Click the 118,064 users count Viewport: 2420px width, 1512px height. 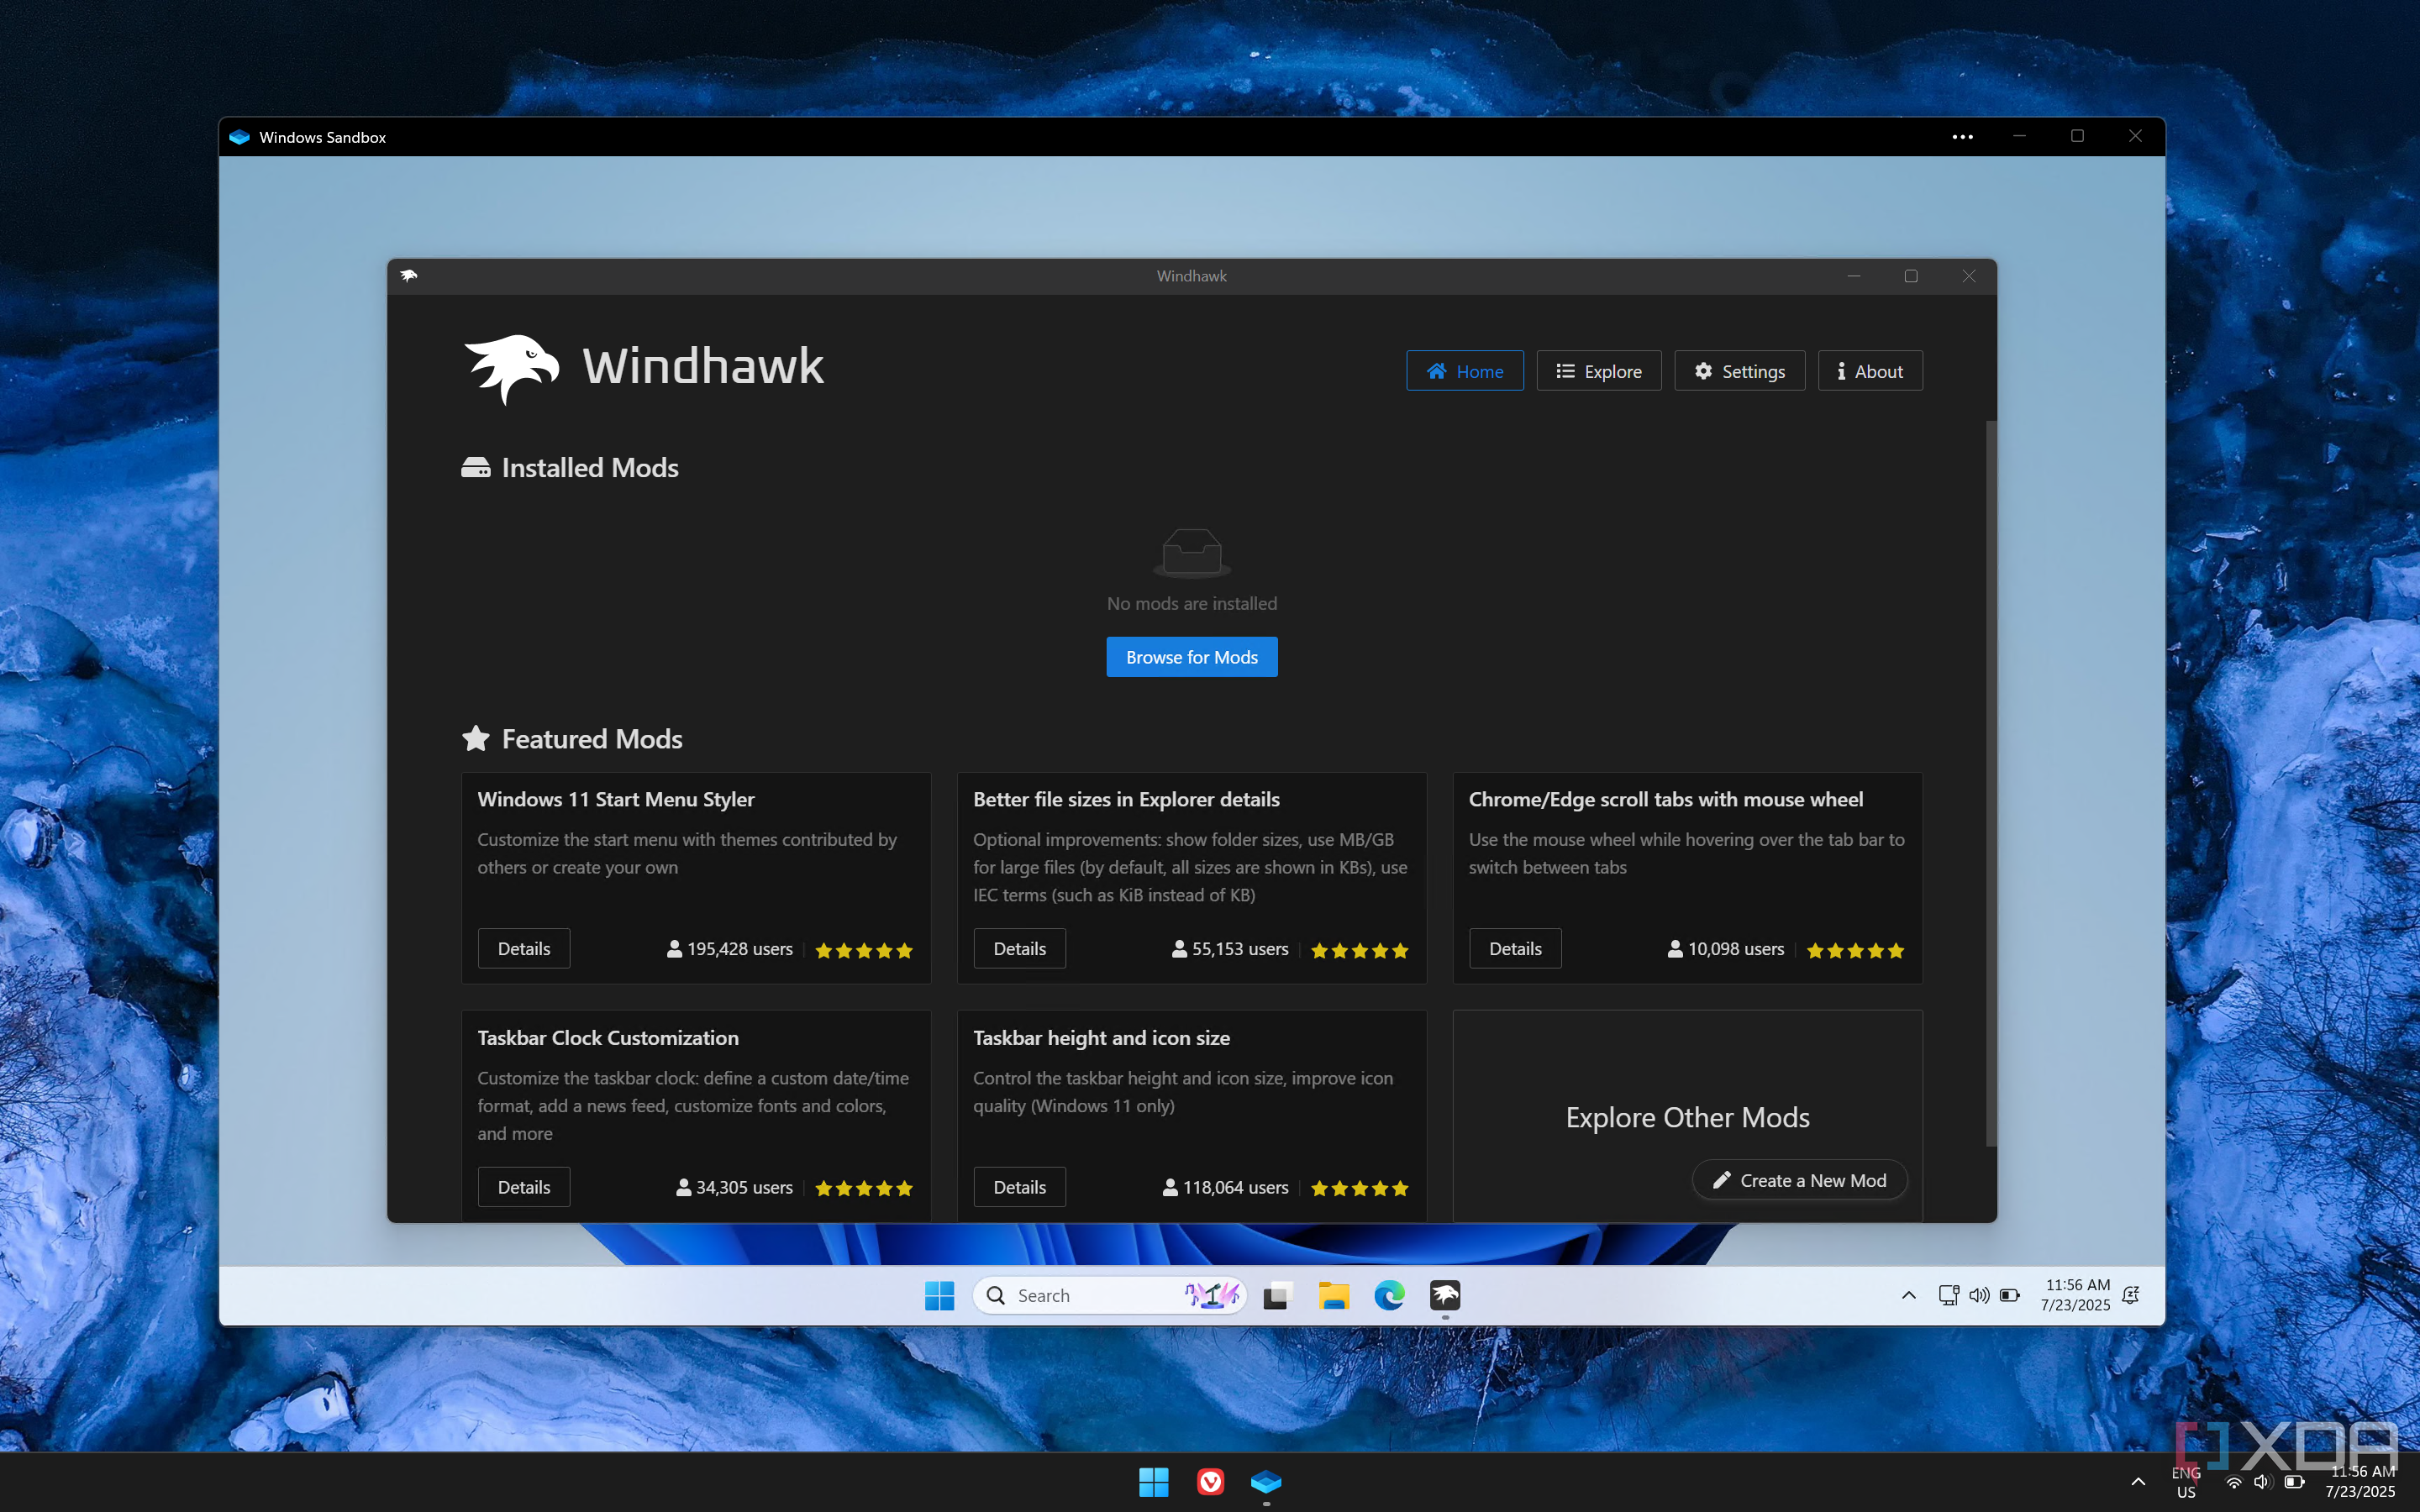[x=1226, y=1187]
